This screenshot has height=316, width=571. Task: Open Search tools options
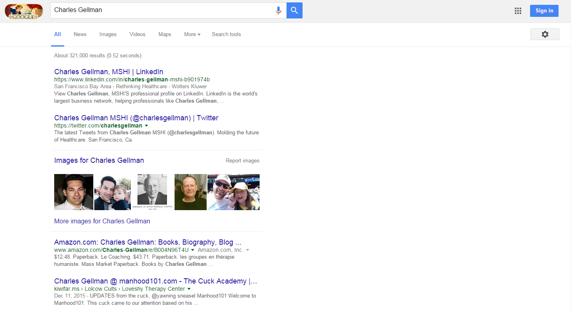[226, 34]
